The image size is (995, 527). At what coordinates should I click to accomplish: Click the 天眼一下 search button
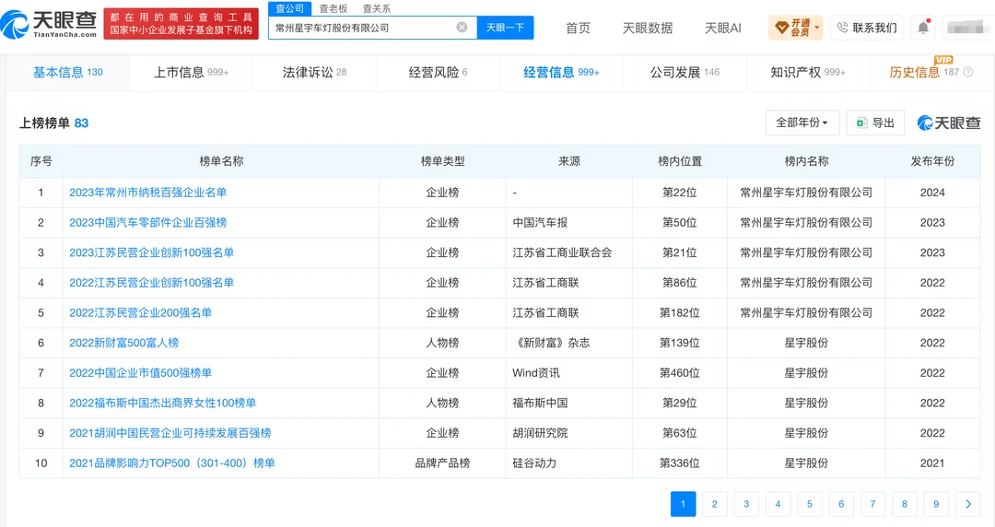pos(505,28)
